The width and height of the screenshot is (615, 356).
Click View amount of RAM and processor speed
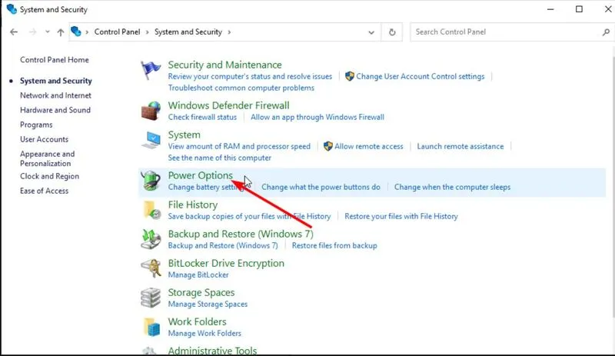239,146
